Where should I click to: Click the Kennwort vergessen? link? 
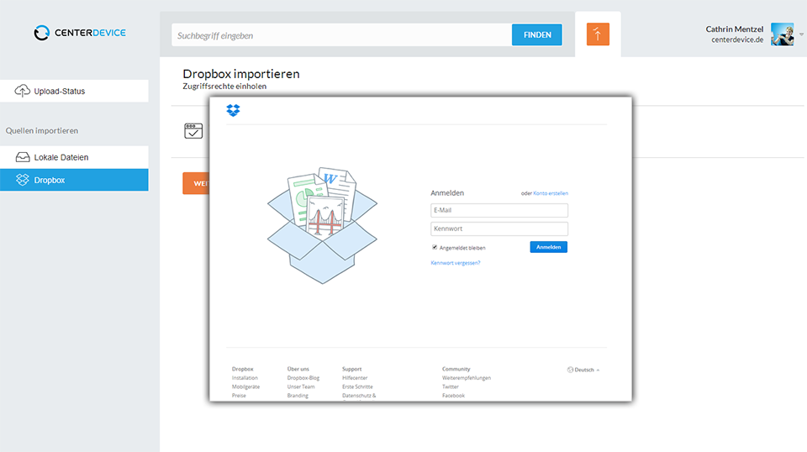click(456, 263)
